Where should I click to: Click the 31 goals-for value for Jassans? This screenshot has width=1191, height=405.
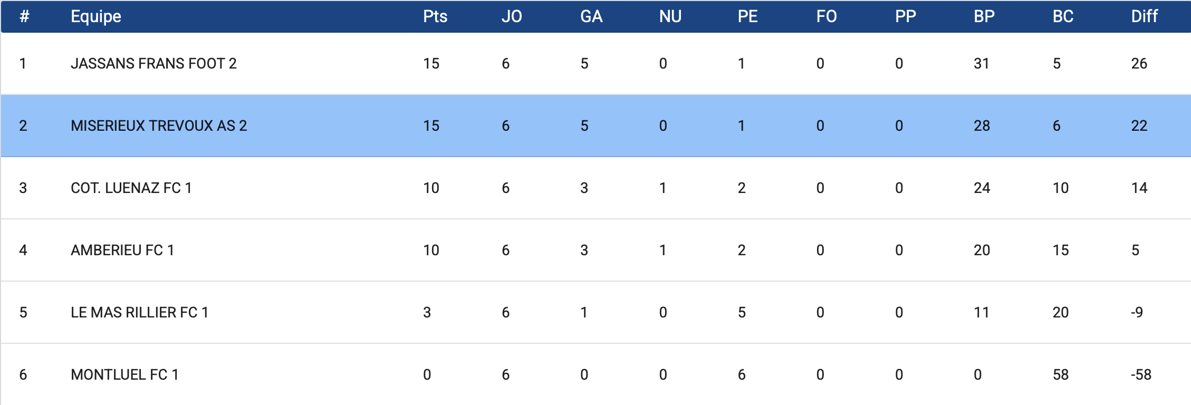981,64
